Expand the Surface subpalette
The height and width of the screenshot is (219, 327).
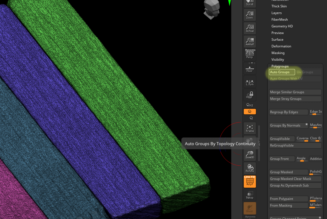tap(277, 40)
